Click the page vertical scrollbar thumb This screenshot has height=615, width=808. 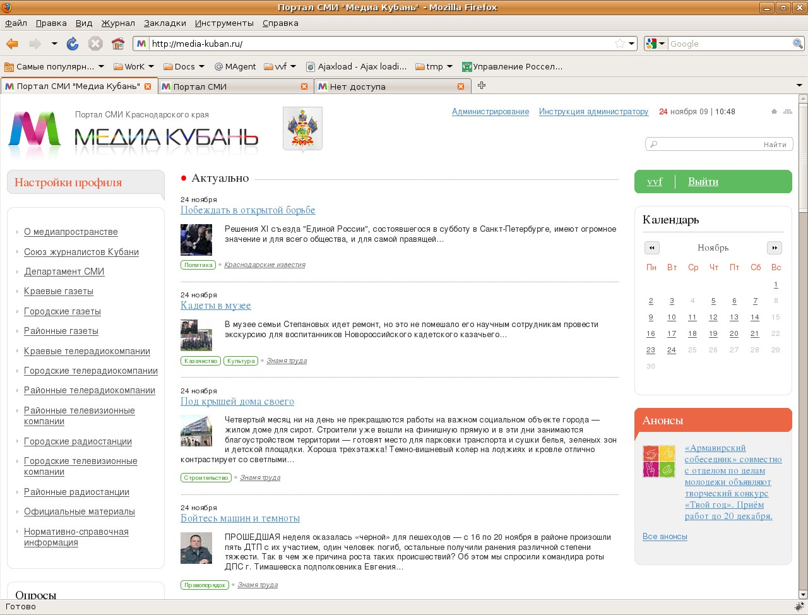point(803,158)
